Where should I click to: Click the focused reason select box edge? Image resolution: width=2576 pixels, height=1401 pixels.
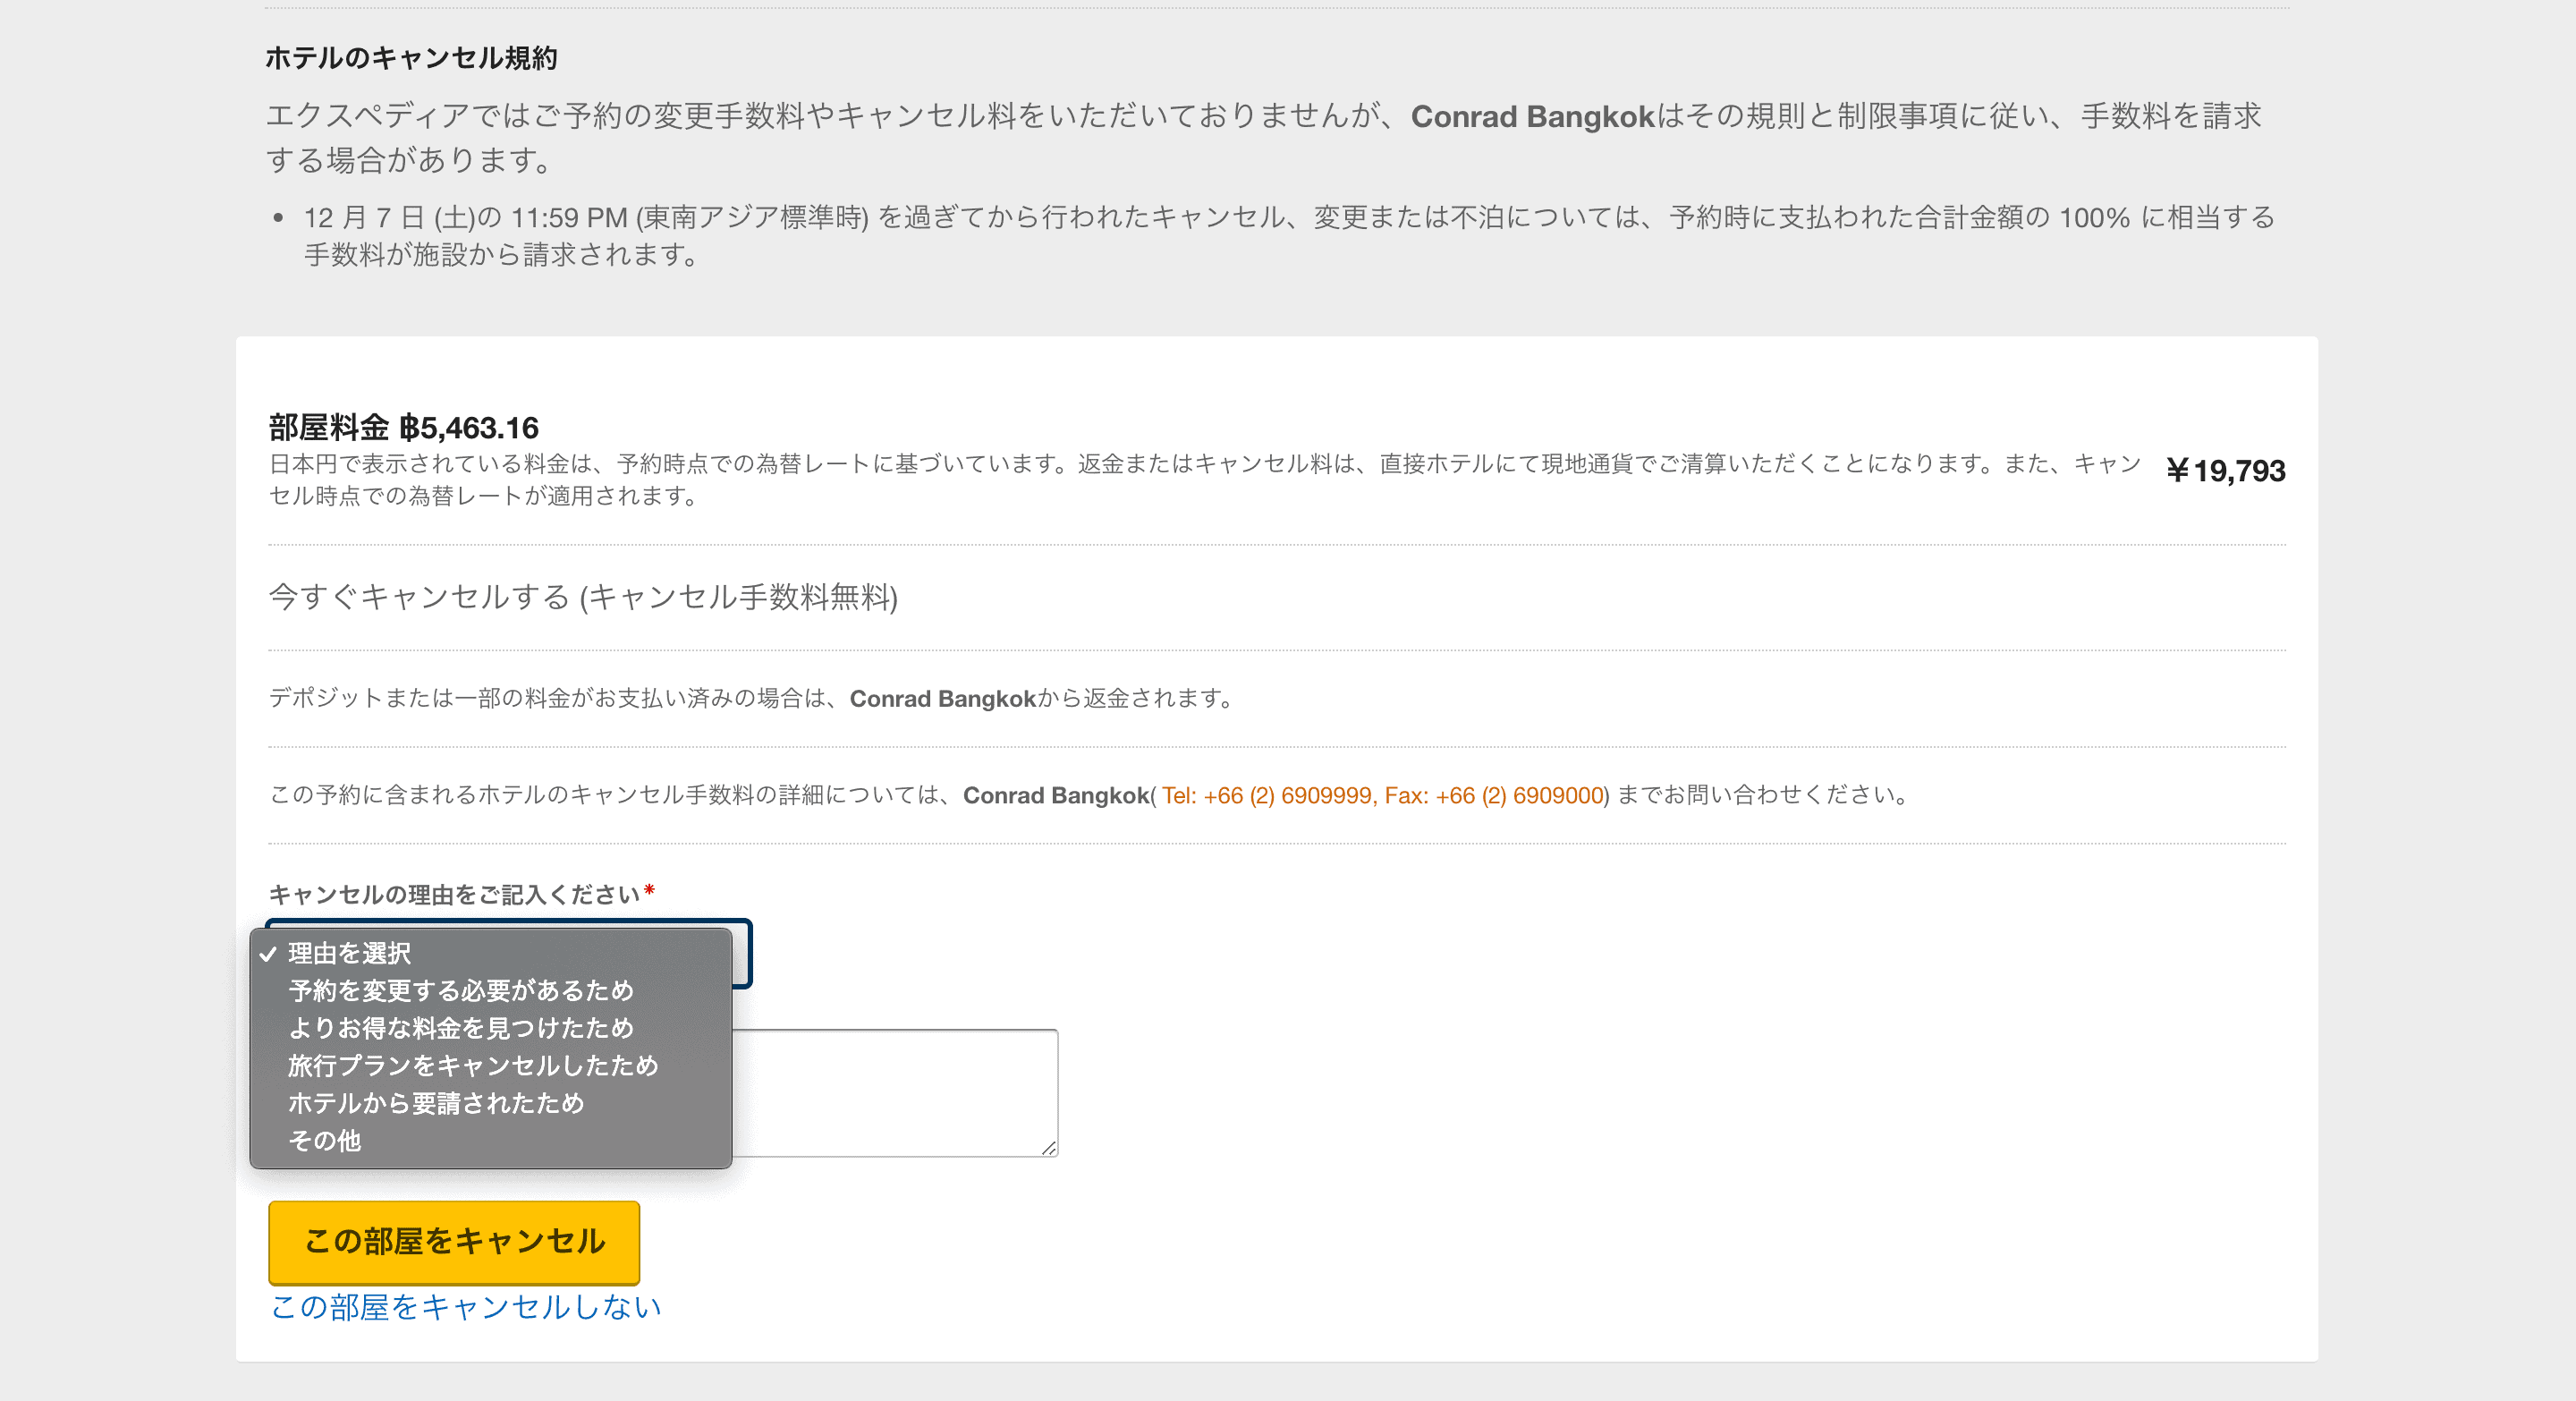[x=743, y=954]
